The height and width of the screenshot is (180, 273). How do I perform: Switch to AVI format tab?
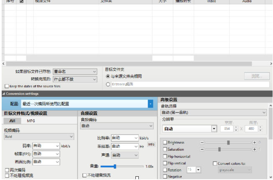pos(12,121)
